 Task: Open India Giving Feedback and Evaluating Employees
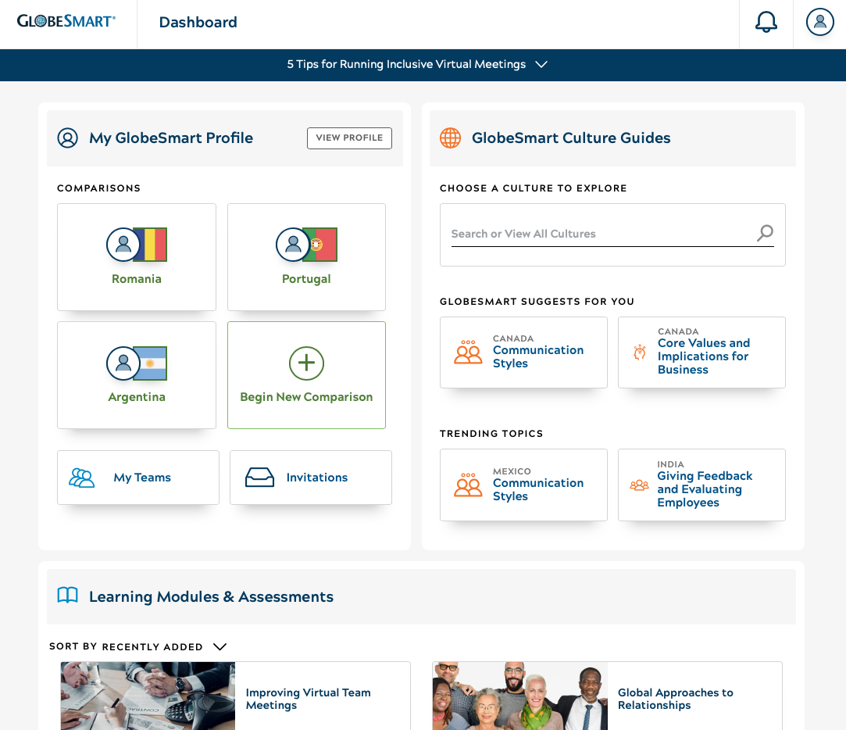pyautogui.click(x=701, y=485)
